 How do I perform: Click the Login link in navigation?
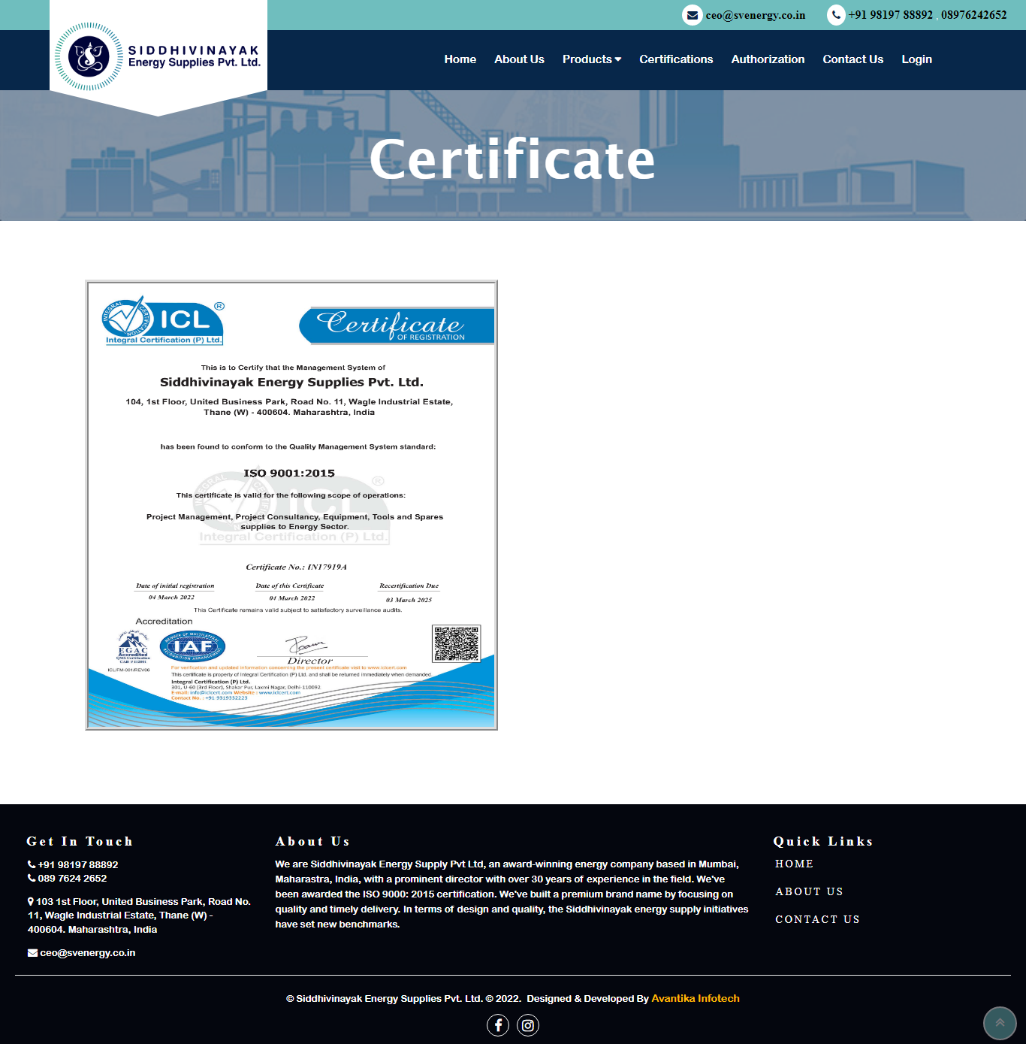916,59
